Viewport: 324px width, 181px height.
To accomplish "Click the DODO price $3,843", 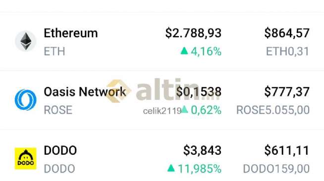I will (202, 150).
